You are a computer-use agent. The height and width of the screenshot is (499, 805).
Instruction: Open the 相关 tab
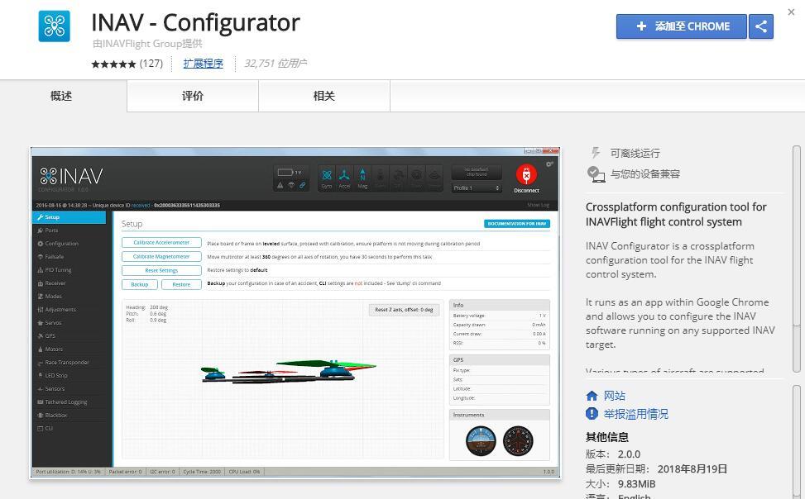[324, 96]
